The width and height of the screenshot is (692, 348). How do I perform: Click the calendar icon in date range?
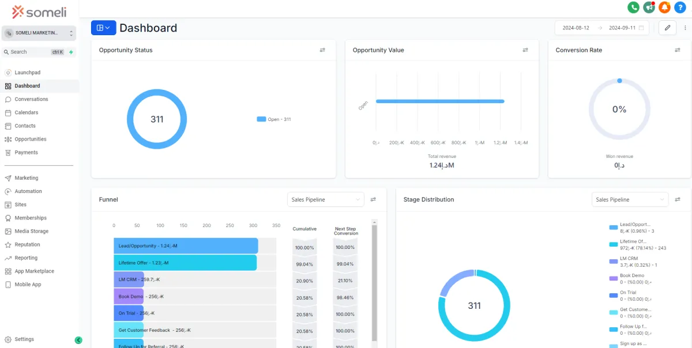[x=642, y=28]
